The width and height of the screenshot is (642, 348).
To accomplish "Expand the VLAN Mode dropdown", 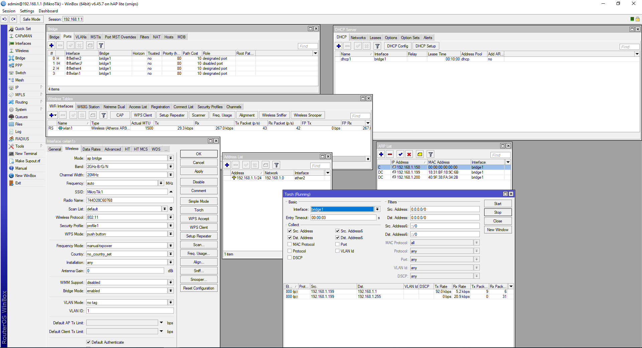I will pyautogui.click(x=171, y=303).
